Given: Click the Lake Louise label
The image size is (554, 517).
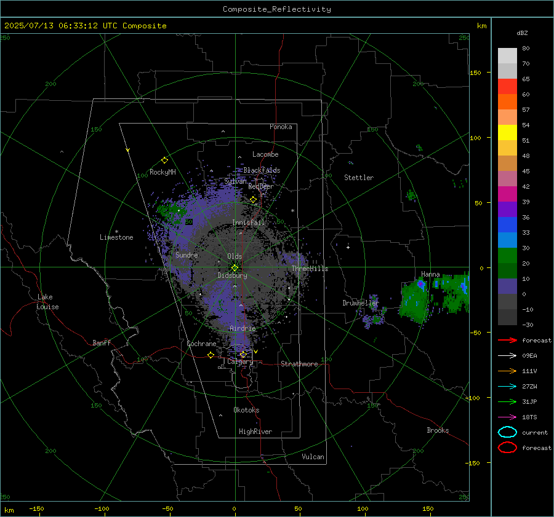Looking at the screenshot, I should coord(47,302).
